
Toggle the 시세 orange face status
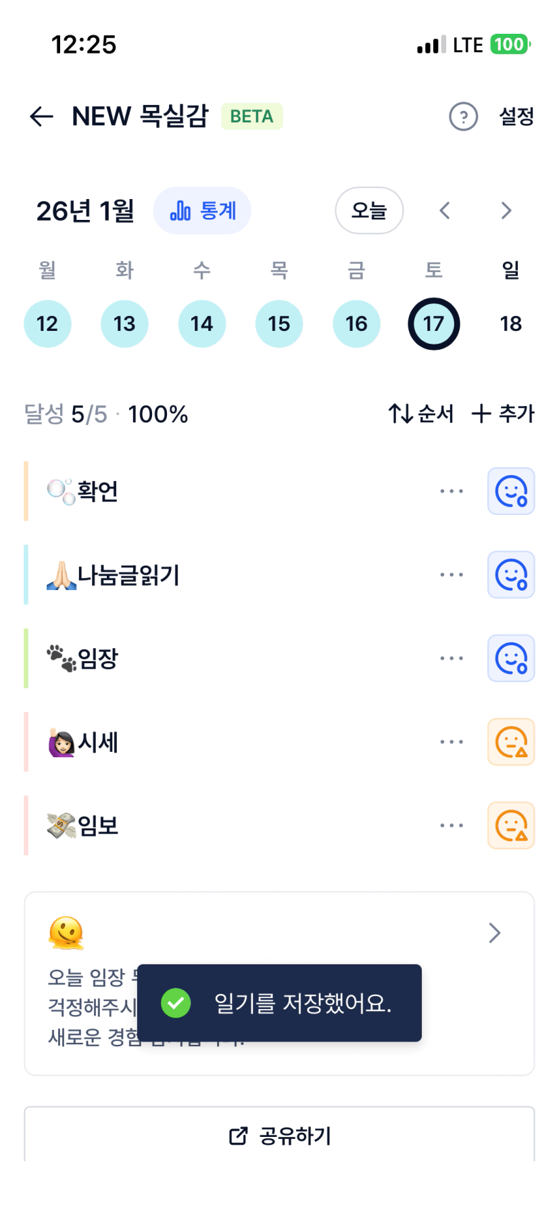pos(511,742)
